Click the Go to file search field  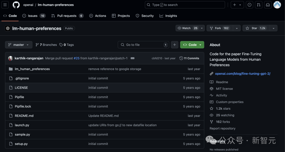(x=143, y=45)
